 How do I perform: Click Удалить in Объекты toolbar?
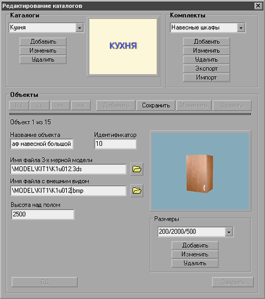pyautogui.click(x=232, y=106)
